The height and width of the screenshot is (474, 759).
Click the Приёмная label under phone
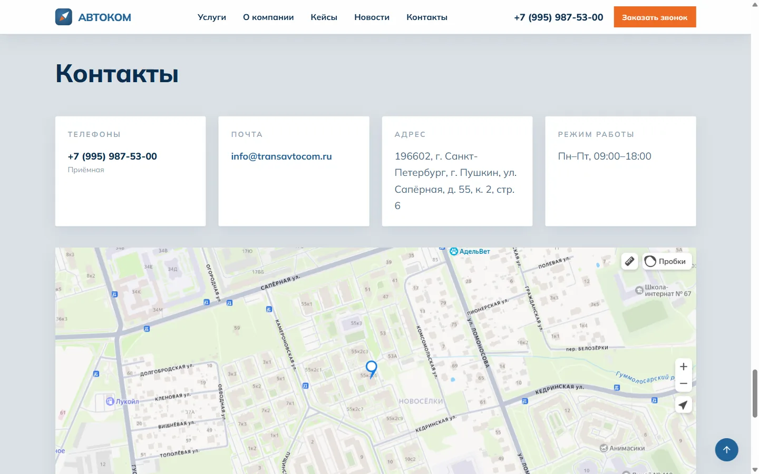point(86,170)
